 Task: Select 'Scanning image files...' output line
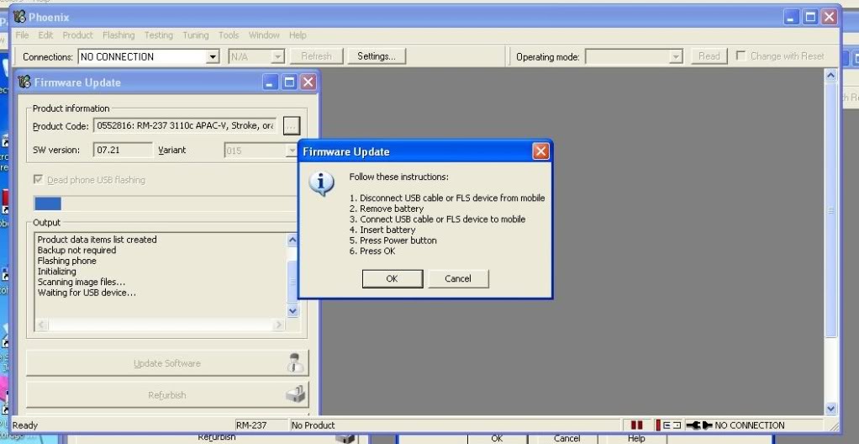pyautogui.click(x=81, y=282)
